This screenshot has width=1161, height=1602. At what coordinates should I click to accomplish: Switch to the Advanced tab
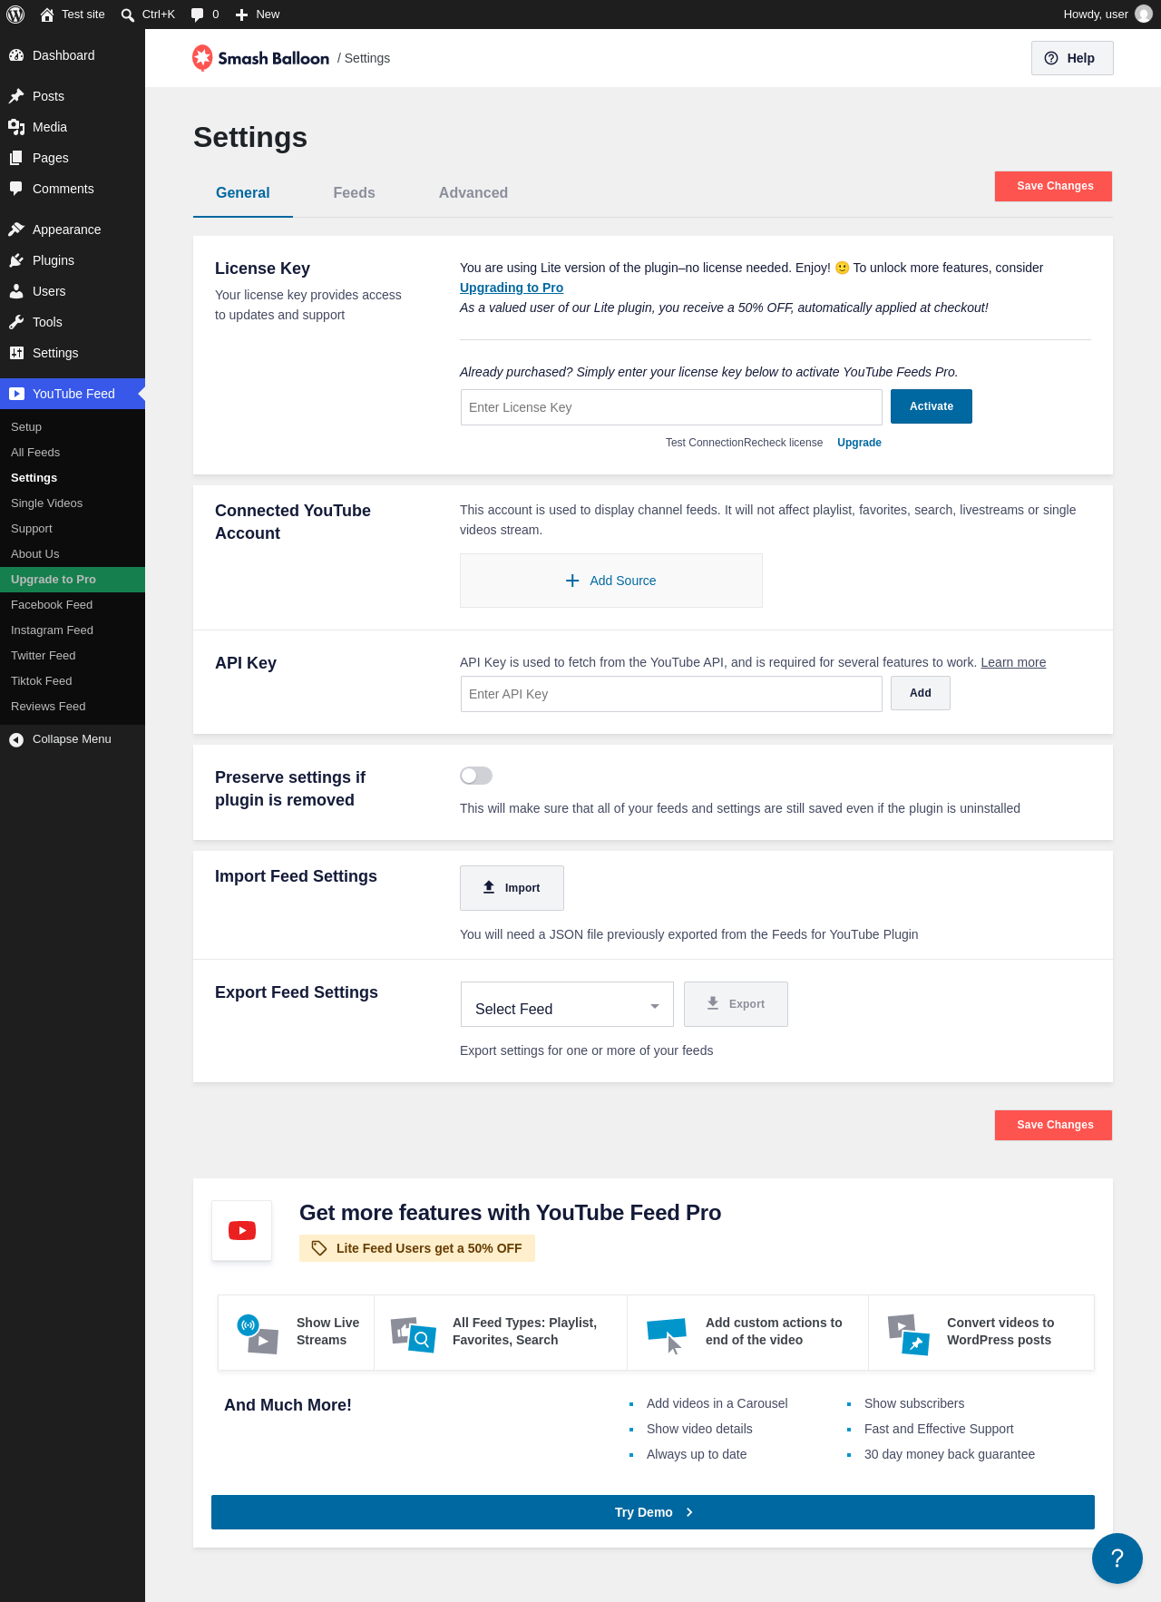(x=473, y=192)
